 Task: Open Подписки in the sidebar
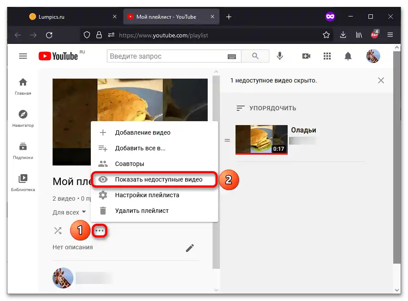pos(23,151)
